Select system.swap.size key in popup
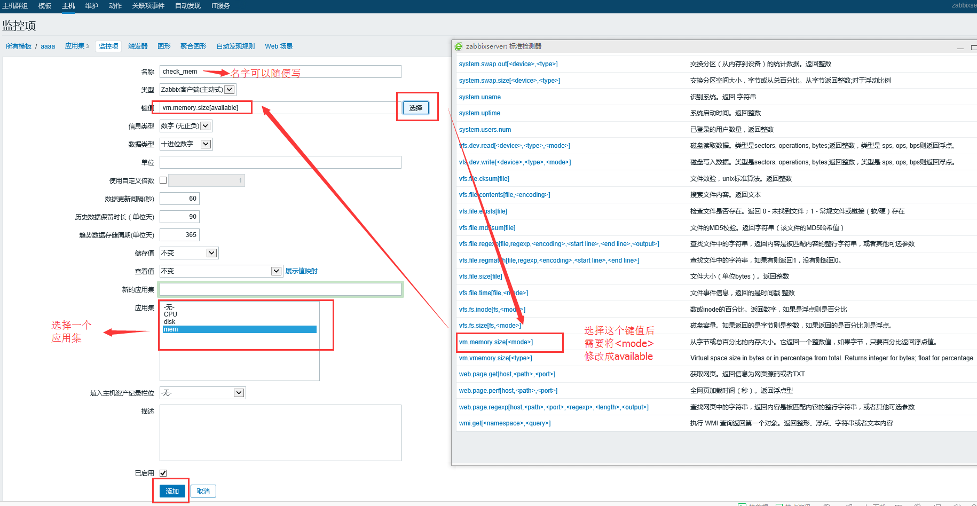 click(510, 81)
